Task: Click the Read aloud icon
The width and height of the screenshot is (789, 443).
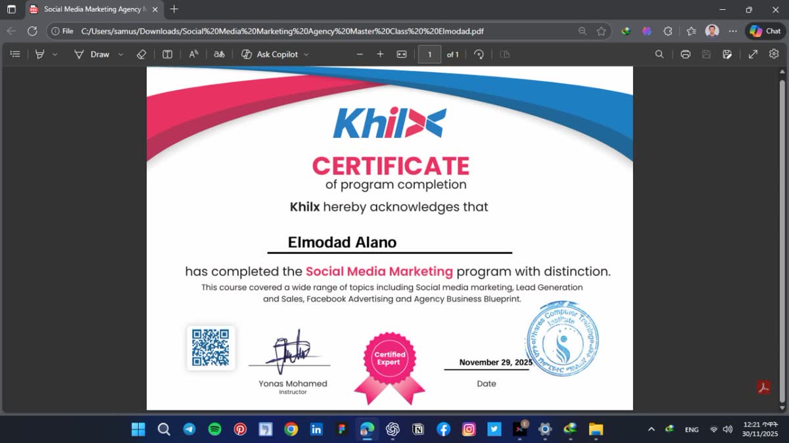Action: [x=194, y=55]
